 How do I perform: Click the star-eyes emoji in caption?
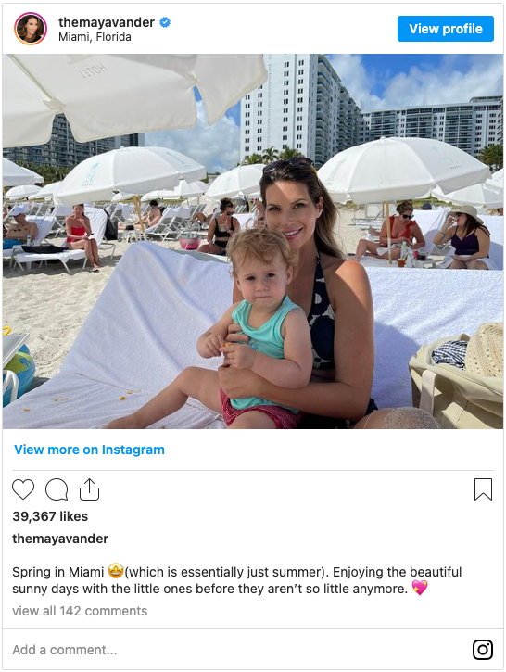point(116,571)
